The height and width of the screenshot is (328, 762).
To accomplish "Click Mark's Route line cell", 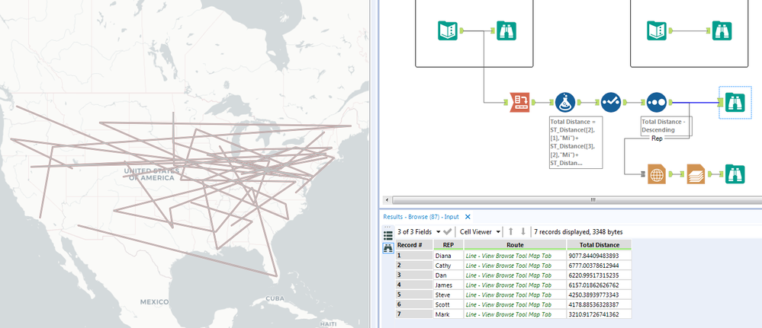I will [515, 314].
